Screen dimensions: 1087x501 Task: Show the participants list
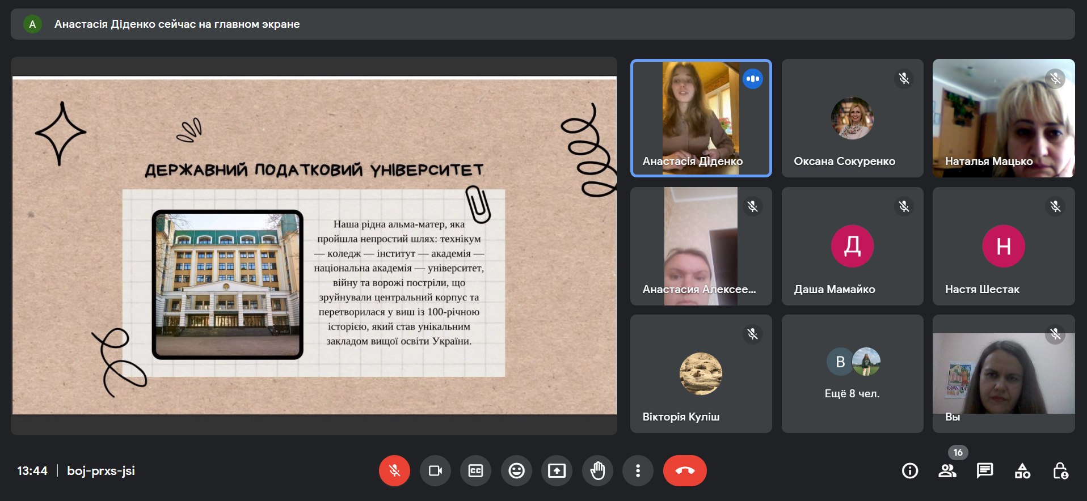tap(947, 470)
